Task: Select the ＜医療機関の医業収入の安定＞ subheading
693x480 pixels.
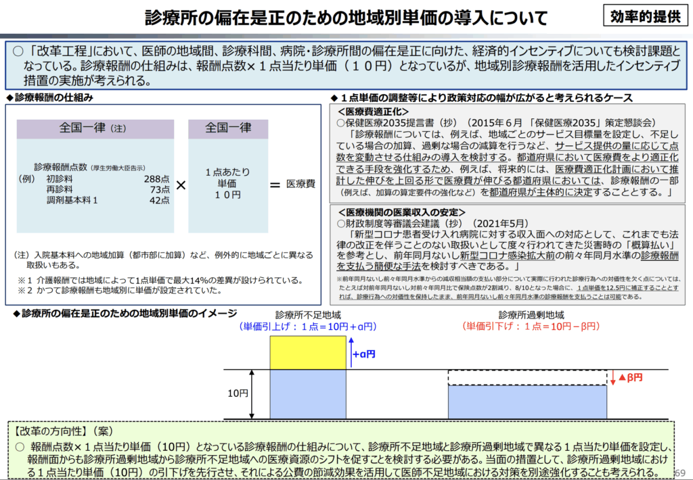Action: point(402,213)
